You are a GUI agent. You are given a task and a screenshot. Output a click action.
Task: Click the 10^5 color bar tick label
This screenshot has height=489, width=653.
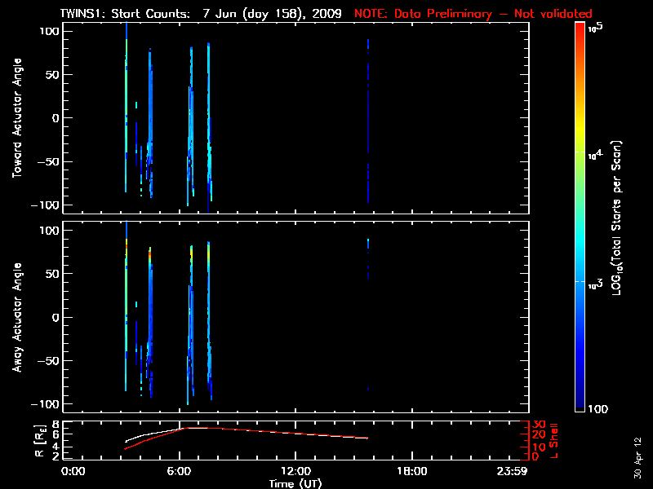click(x=597, y=27)
